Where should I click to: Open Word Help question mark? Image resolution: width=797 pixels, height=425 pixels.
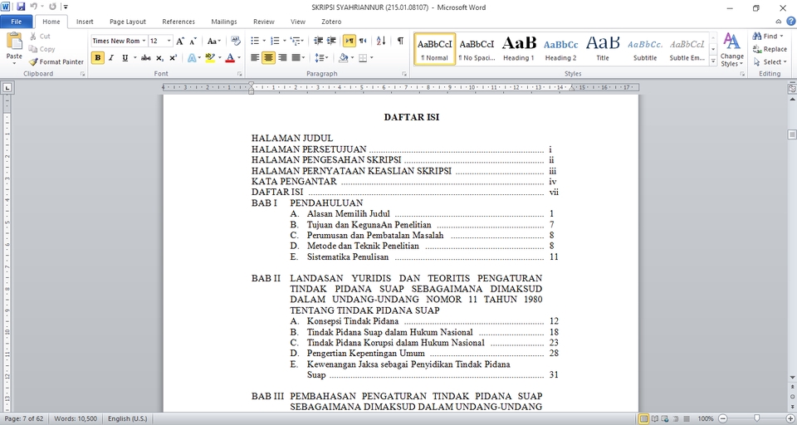(x=790, y=22)
